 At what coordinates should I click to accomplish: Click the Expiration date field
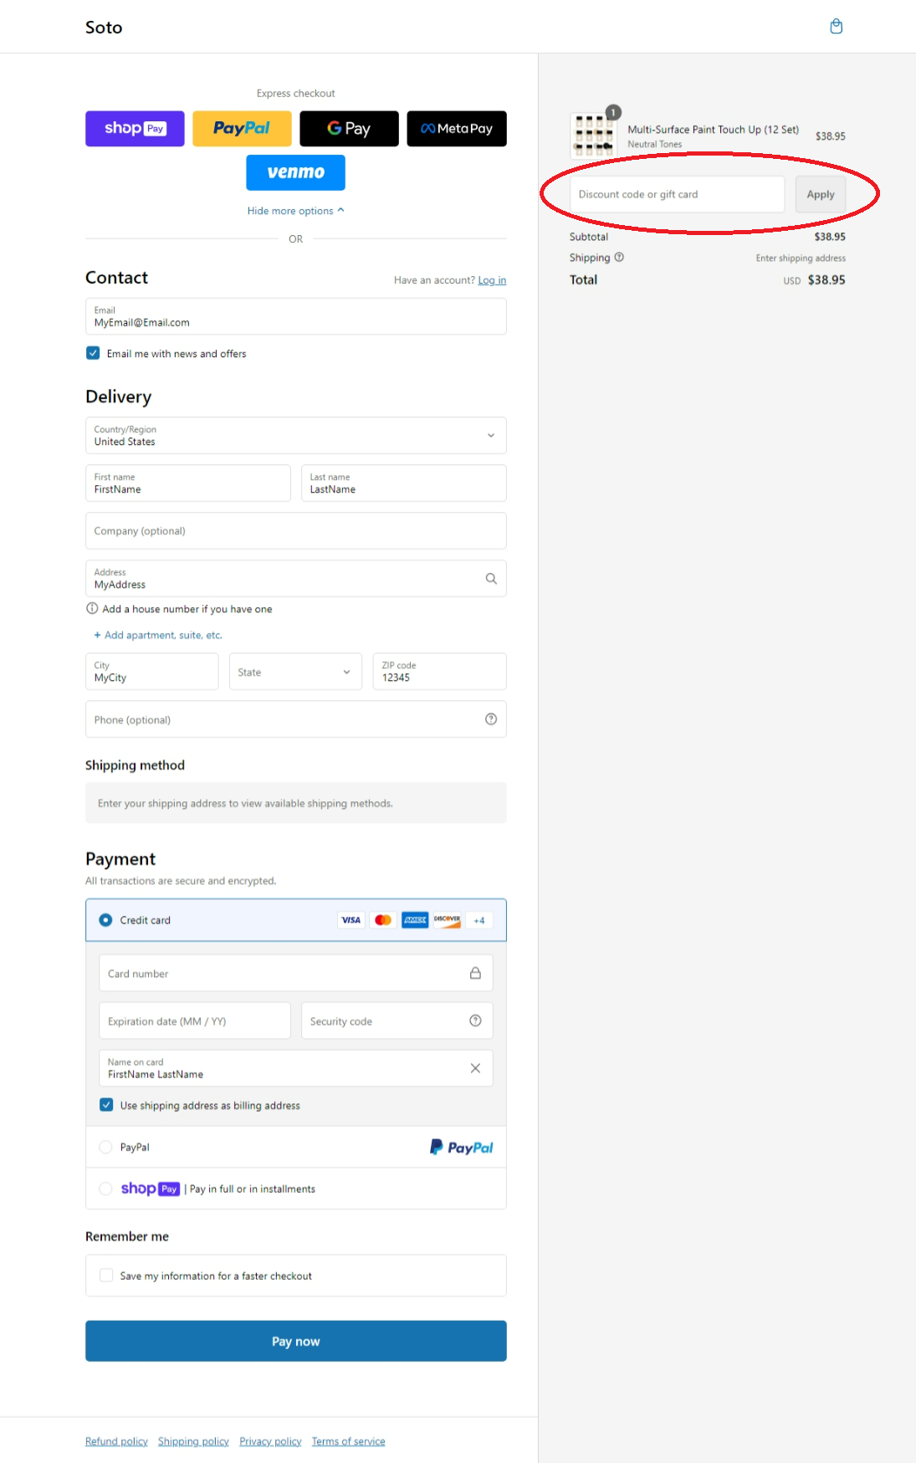[195, 1021]
